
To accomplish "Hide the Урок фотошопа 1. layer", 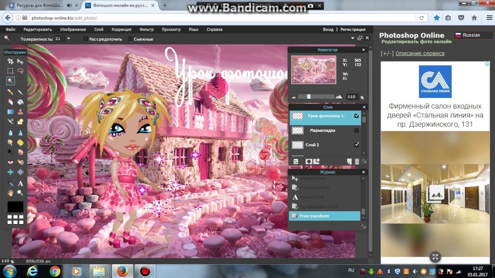I will 357,116.
